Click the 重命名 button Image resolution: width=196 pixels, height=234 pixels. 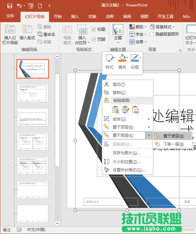click(46, 34)
